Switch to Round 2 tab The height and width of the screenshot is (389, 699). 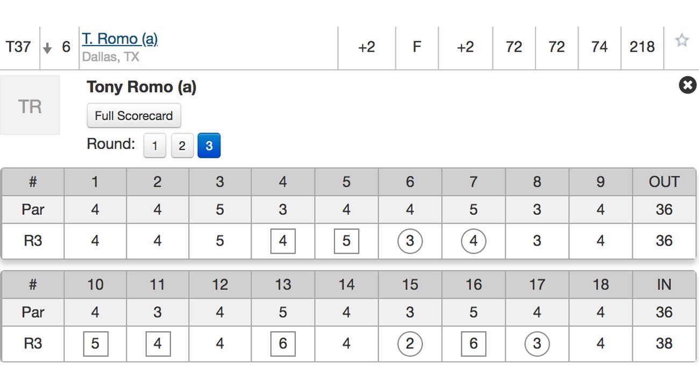pyautogui.click(x=182, y=146)
